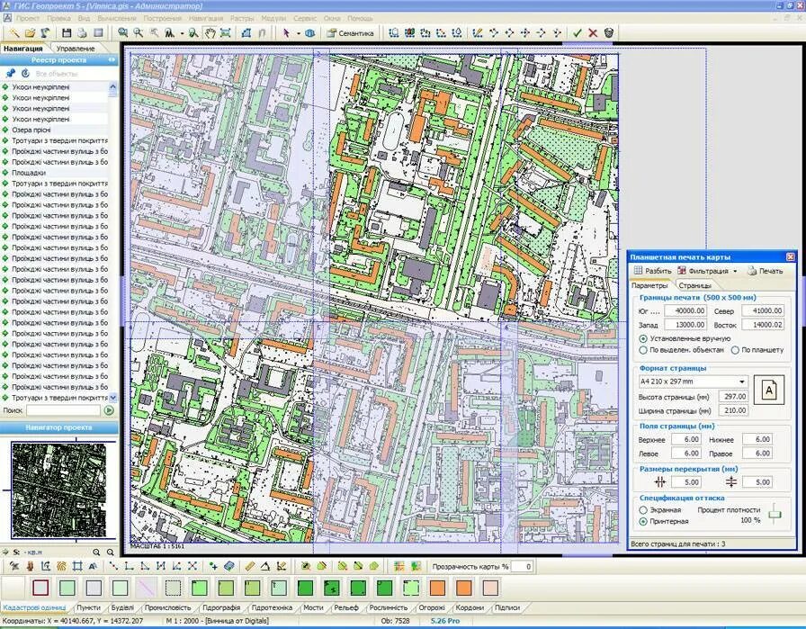Pick the diagonal purple line symbol swatch

[147, 588]
